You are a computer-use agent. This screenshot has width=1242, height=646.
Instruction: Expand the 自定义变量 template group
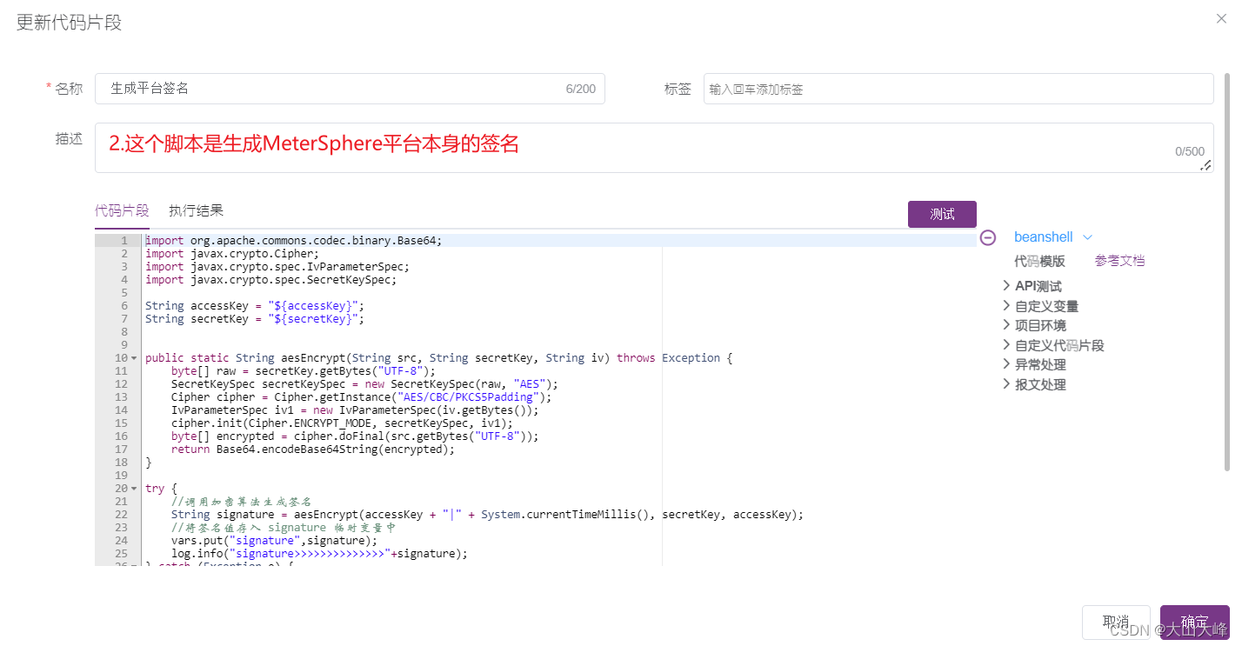coord(1040,306)
